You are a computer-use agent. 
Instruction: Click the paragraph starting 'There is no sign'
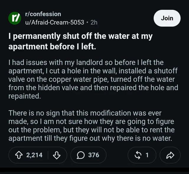[x=92, y=126]
